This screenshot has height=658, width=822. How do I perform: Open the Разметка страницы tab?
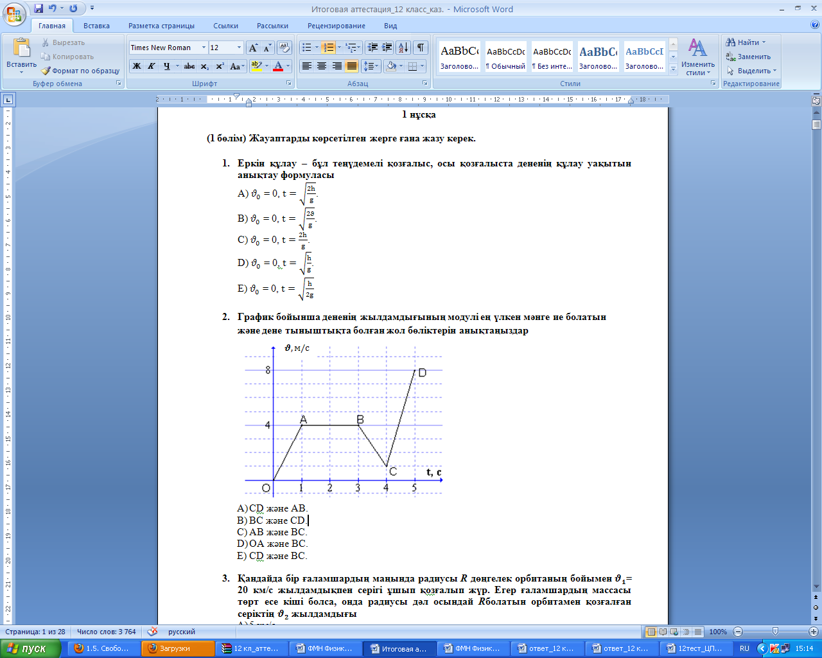click(161, 26)
